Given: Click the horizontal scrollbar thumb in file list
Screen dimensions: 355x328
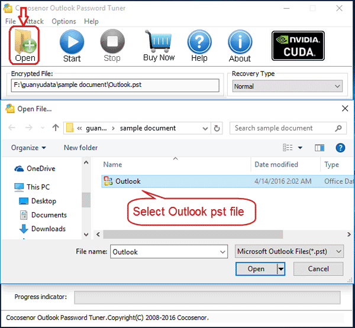Looking at the screenshot, I should pos(193,235).
